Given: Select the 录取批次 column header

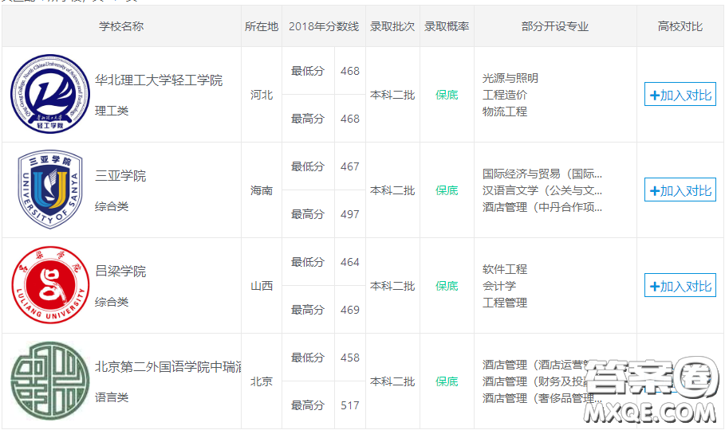Looking at the screenshot, I should pos(392,26).
